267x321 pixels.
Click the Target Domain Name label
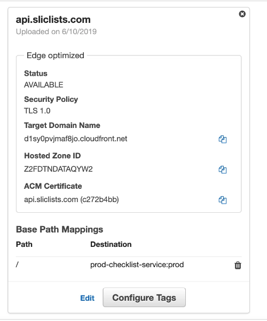click(x=62, y=125)
